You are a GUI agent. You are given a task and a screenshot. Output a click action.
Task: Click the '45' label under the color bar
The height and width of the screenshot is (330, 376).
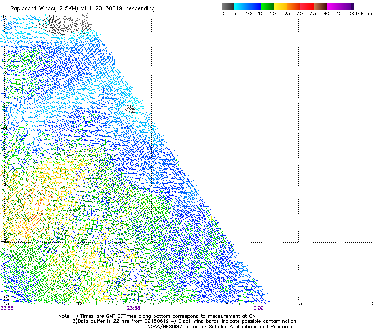(x=339, y=14)
